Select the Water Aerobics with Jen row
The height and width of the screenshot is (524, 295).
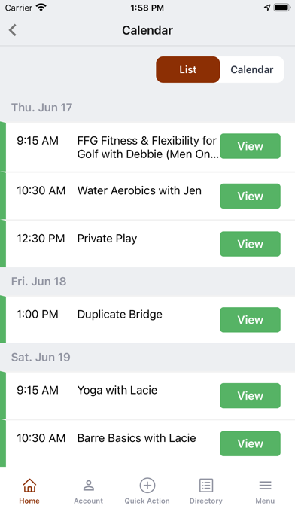coord(147,196)
